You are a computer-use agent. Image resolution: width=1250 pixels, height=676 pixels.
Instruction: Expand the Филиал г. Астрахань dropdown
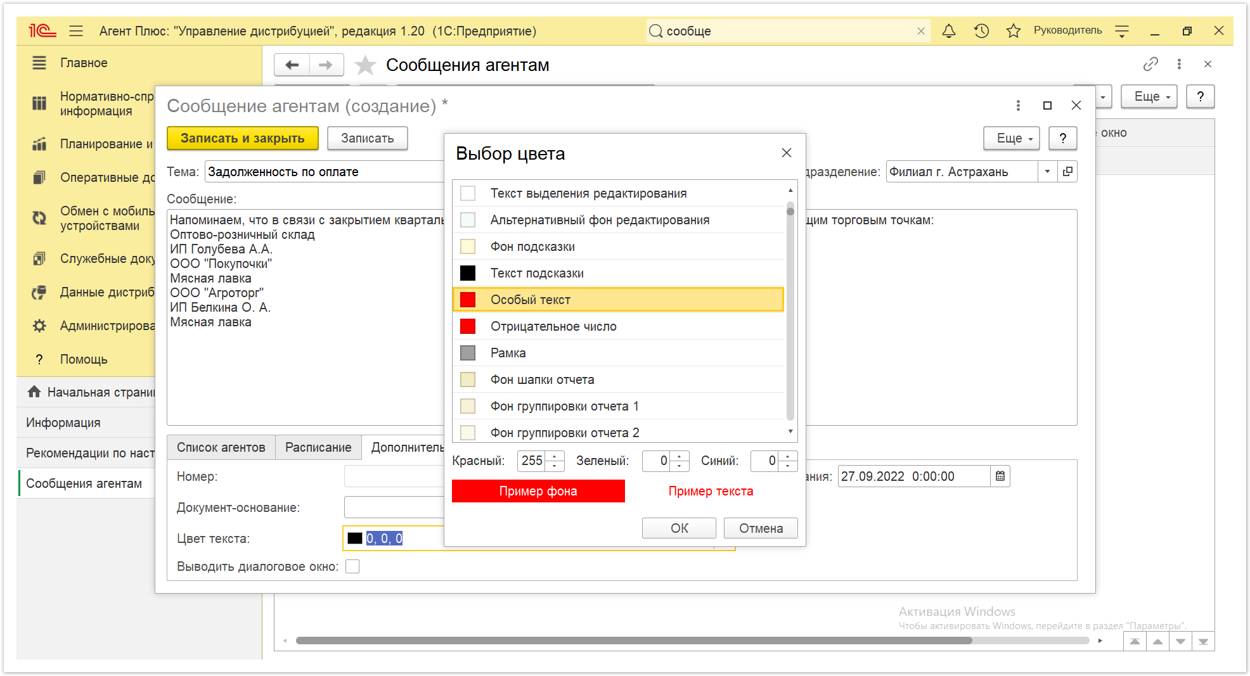1047,172
